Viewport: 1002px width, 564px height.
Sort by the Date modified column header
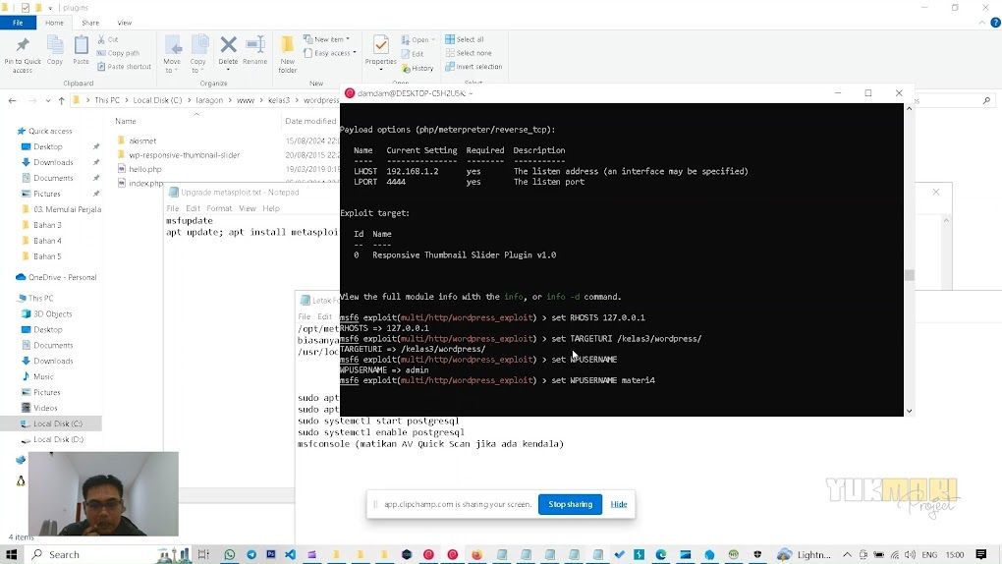310,121
